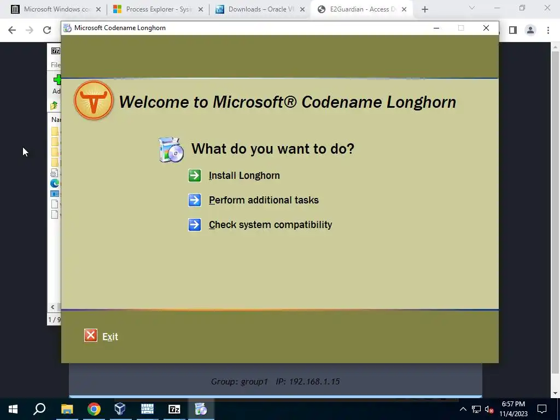Open Chrome from the taskbar
Viewport: 560px width, 420px height.
tap(94, 409)
